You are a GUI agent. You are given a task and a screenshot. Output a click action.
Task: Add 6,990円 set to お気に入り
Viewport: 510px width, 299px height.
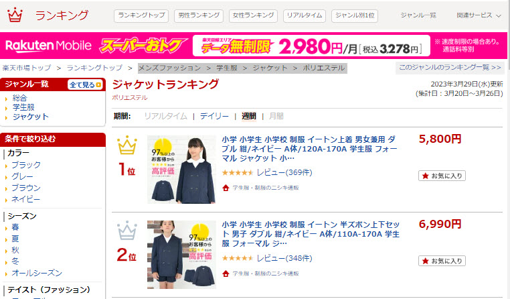tap(442, 261)
